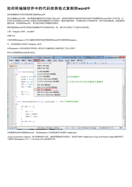Screen dimensions: 132x187
Task: Click the editor vertical scrollbar thumb
Action: click(x=123, y=102)
